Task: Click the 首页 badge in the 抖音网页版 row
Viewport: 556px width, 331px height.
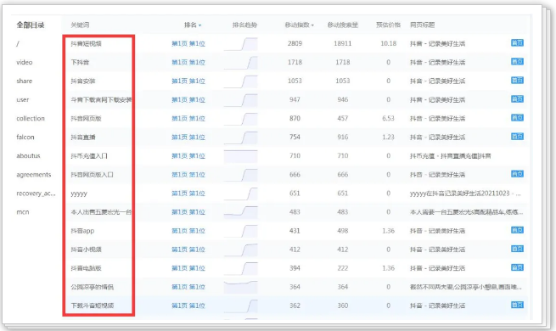Action: click(517, 118)
